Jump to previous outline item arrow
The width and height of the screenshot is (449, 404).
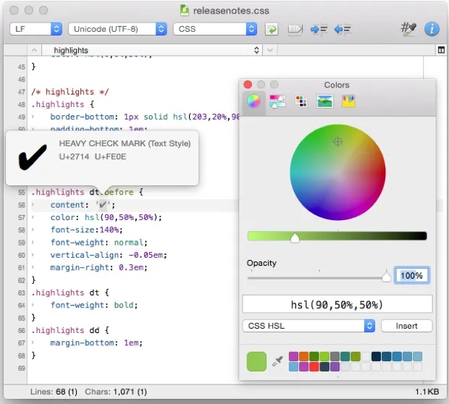tap(34, 50)
